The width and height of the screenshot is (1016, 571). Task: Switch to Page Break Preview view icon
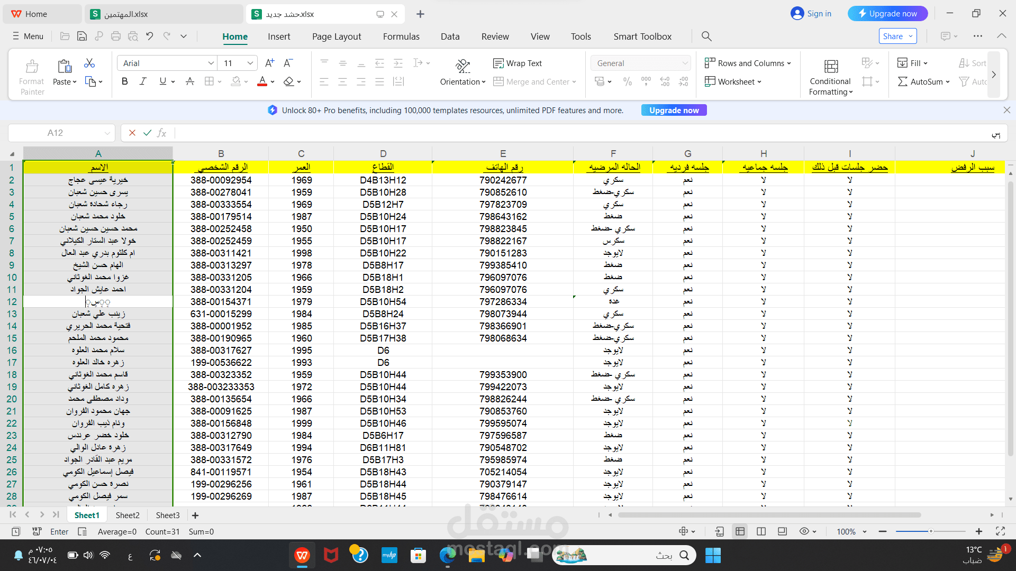click(761, 531)
